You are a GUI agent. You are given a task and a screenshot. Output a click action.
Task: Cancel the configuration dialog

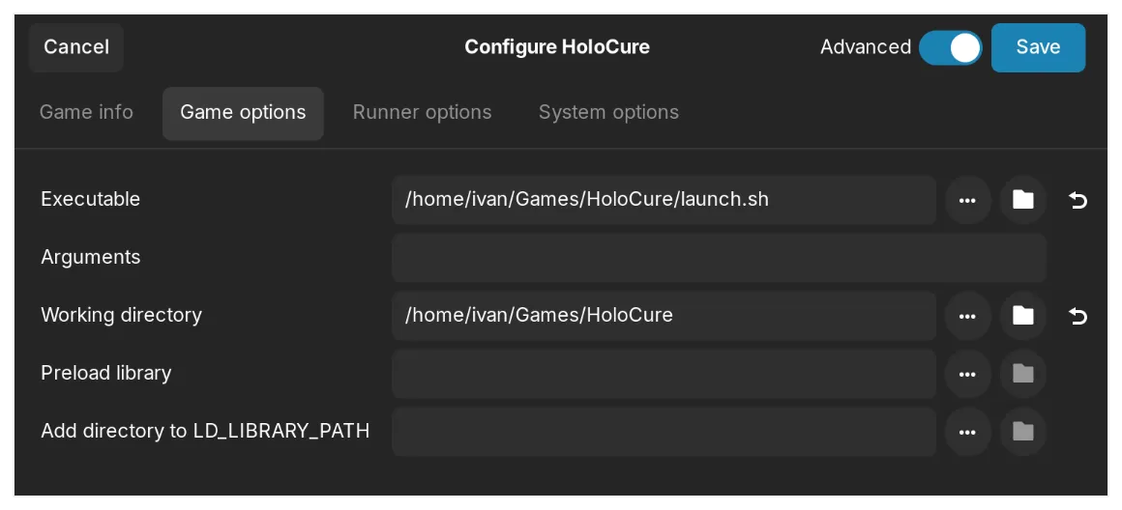tap(76, 47)
